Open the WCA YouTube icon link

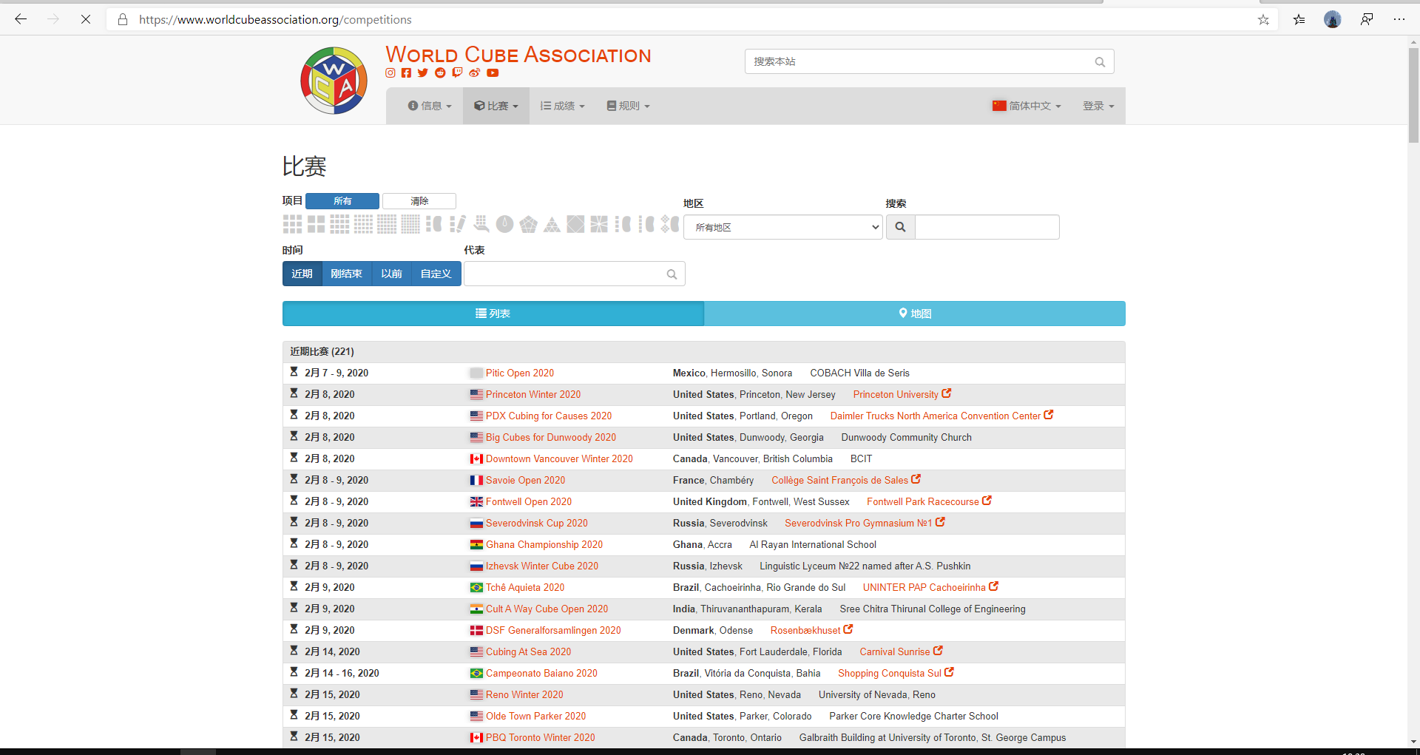tap(493, 72)
